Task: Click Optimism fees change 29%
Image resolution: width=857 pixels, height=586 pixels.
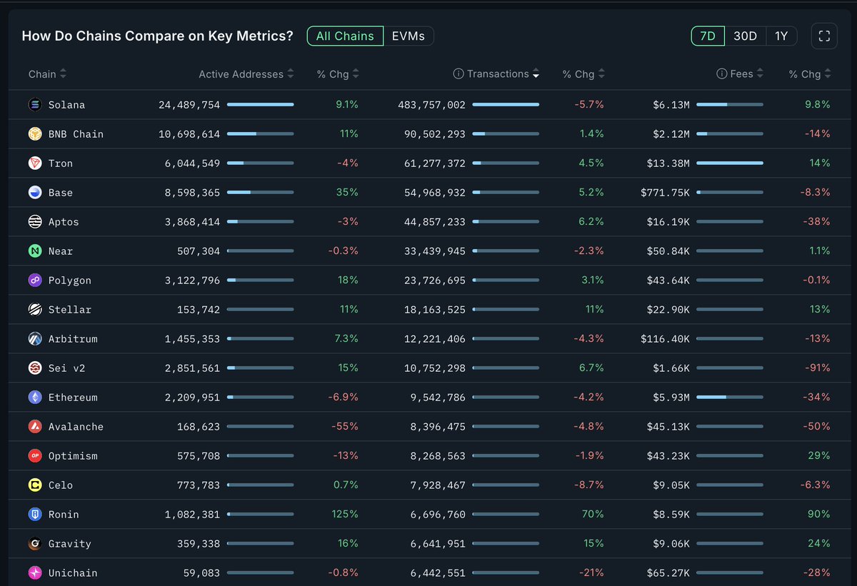Action: point(820,456)
